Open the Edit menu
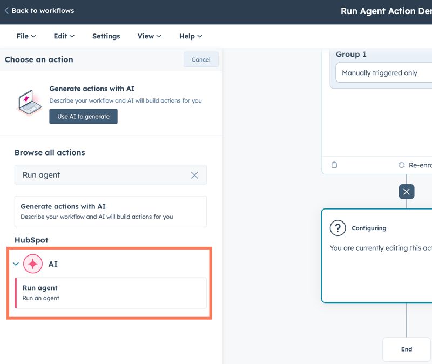The image size is (432, 364). (x=64, y=36)
